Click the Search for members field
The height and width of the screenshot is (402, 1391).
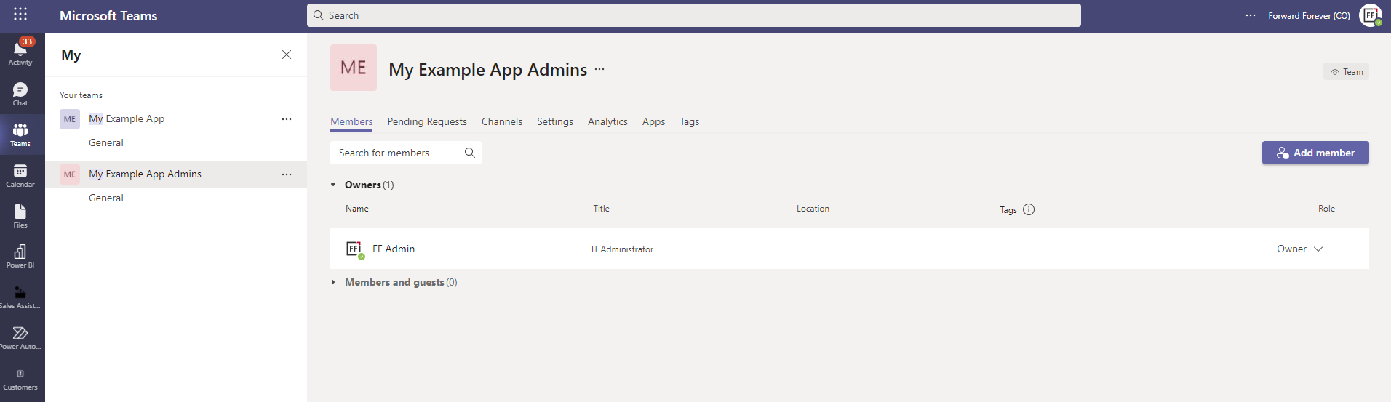point(396,153)
